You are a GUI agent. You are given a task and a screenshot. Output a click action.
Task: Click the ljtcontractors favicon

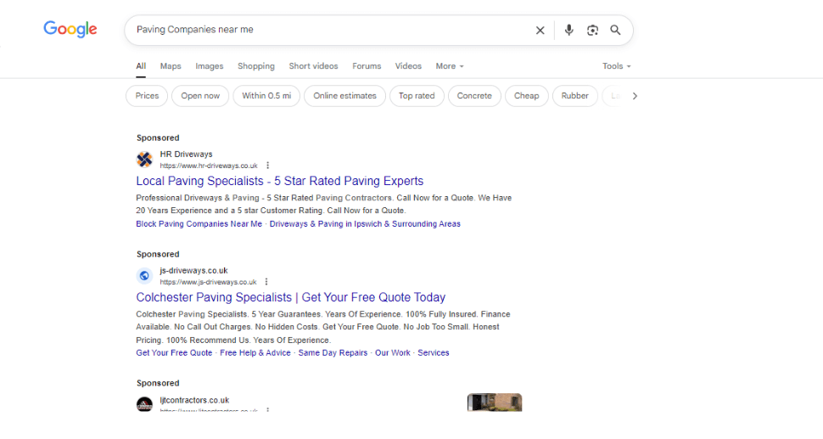pos(144,404)
